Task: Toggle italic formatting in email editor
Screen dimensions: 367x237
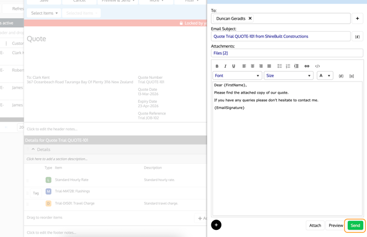Action: pos(225,66)
